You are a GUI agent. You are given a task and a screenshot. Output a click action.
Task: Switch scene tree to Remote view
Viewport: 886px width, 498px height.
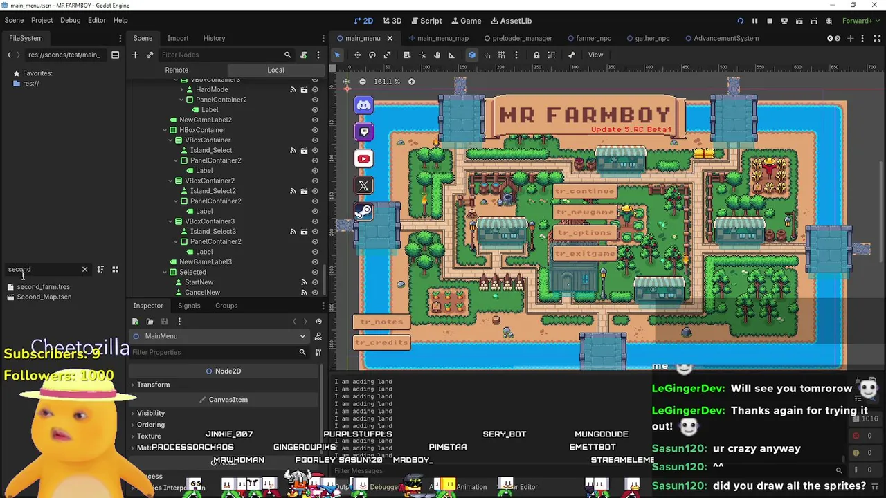coord(177,70)
